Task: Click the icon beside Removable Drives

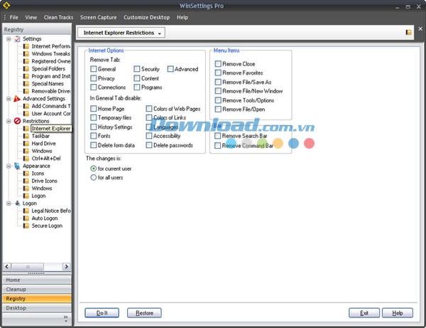Action: 26,91
